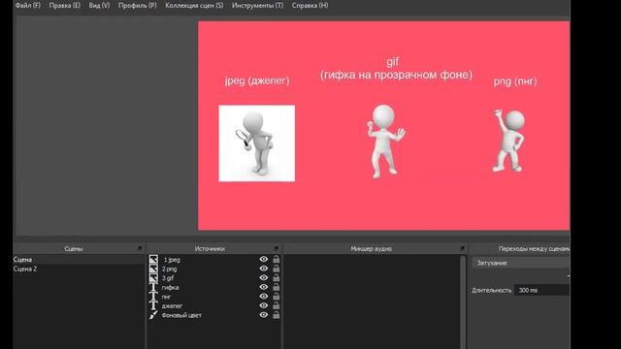
Task: Hide the пнг text source
Action: pyautogui.click(x=263, y=296)
